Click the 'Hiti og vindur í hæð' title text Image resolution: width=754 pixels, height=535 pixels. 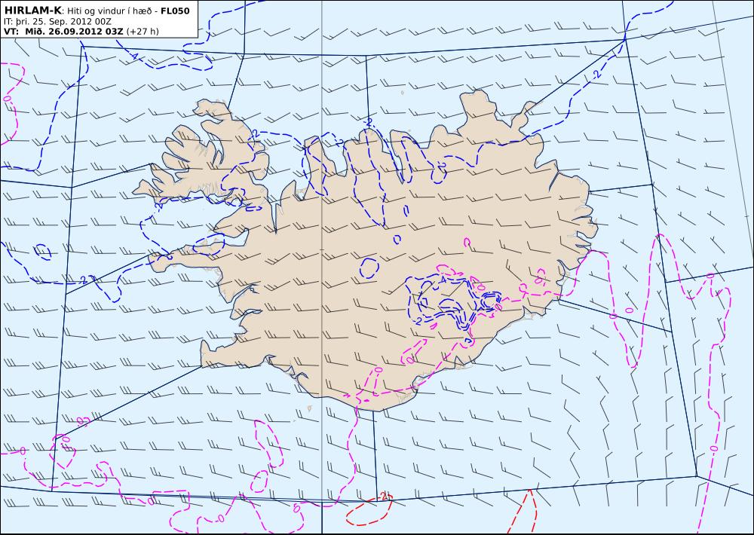click(109, 11)
